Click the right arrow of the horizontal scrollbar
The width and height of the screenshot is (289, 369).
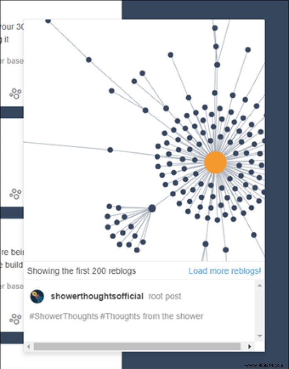coord(249,346)
